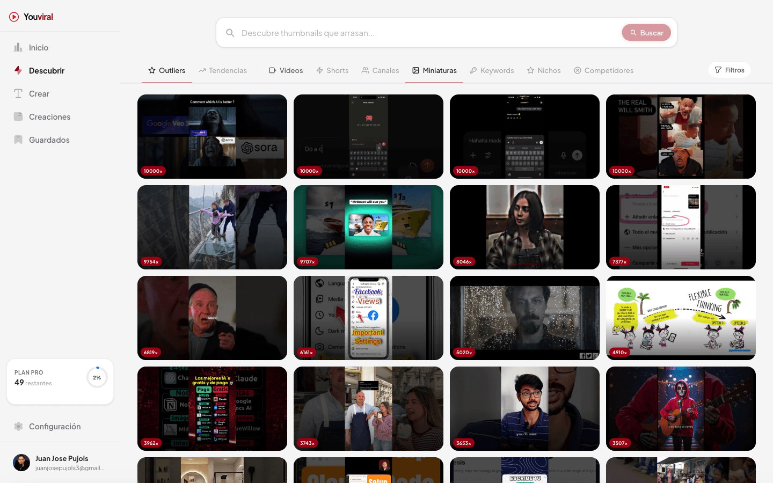
Task: Click the Outliers star icon
Action: click(152, 70)
